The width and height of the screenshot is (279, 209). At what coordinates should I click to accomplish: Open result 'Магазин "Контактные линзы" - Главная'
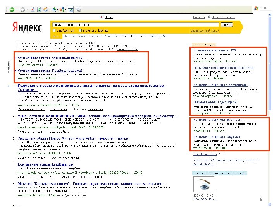click(x=92, y=184)
